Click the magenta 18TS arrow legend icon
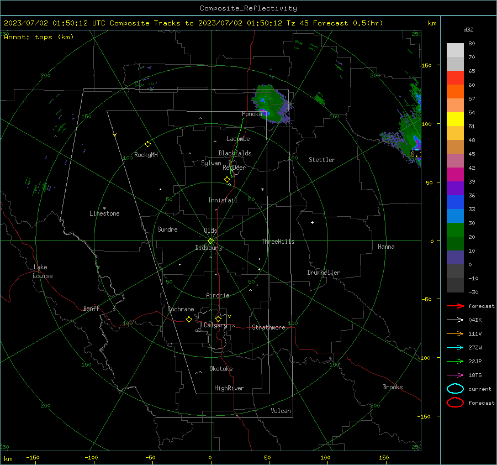This screenshot has width=497, height=465. click(x=455, y=375)
